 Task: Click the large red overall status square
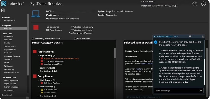point(36,27)
